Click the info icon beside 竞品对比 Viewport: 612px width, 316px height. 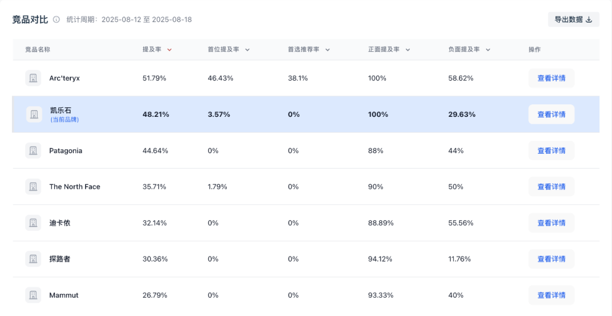click(57, 19)
